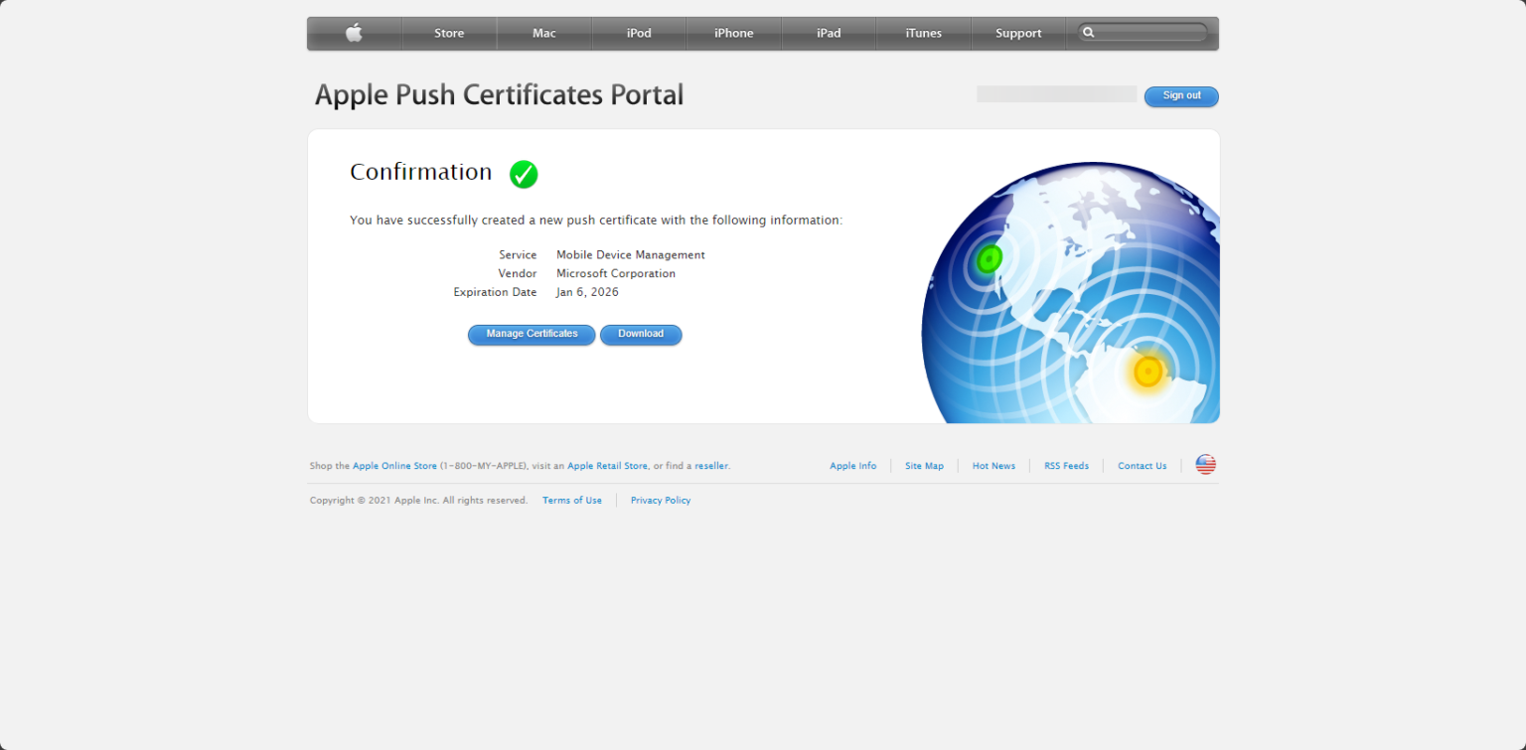Viewport: 1526px width, 750px height.
Task: Click the globe illustration graphic
Action: click(1073, 288)
